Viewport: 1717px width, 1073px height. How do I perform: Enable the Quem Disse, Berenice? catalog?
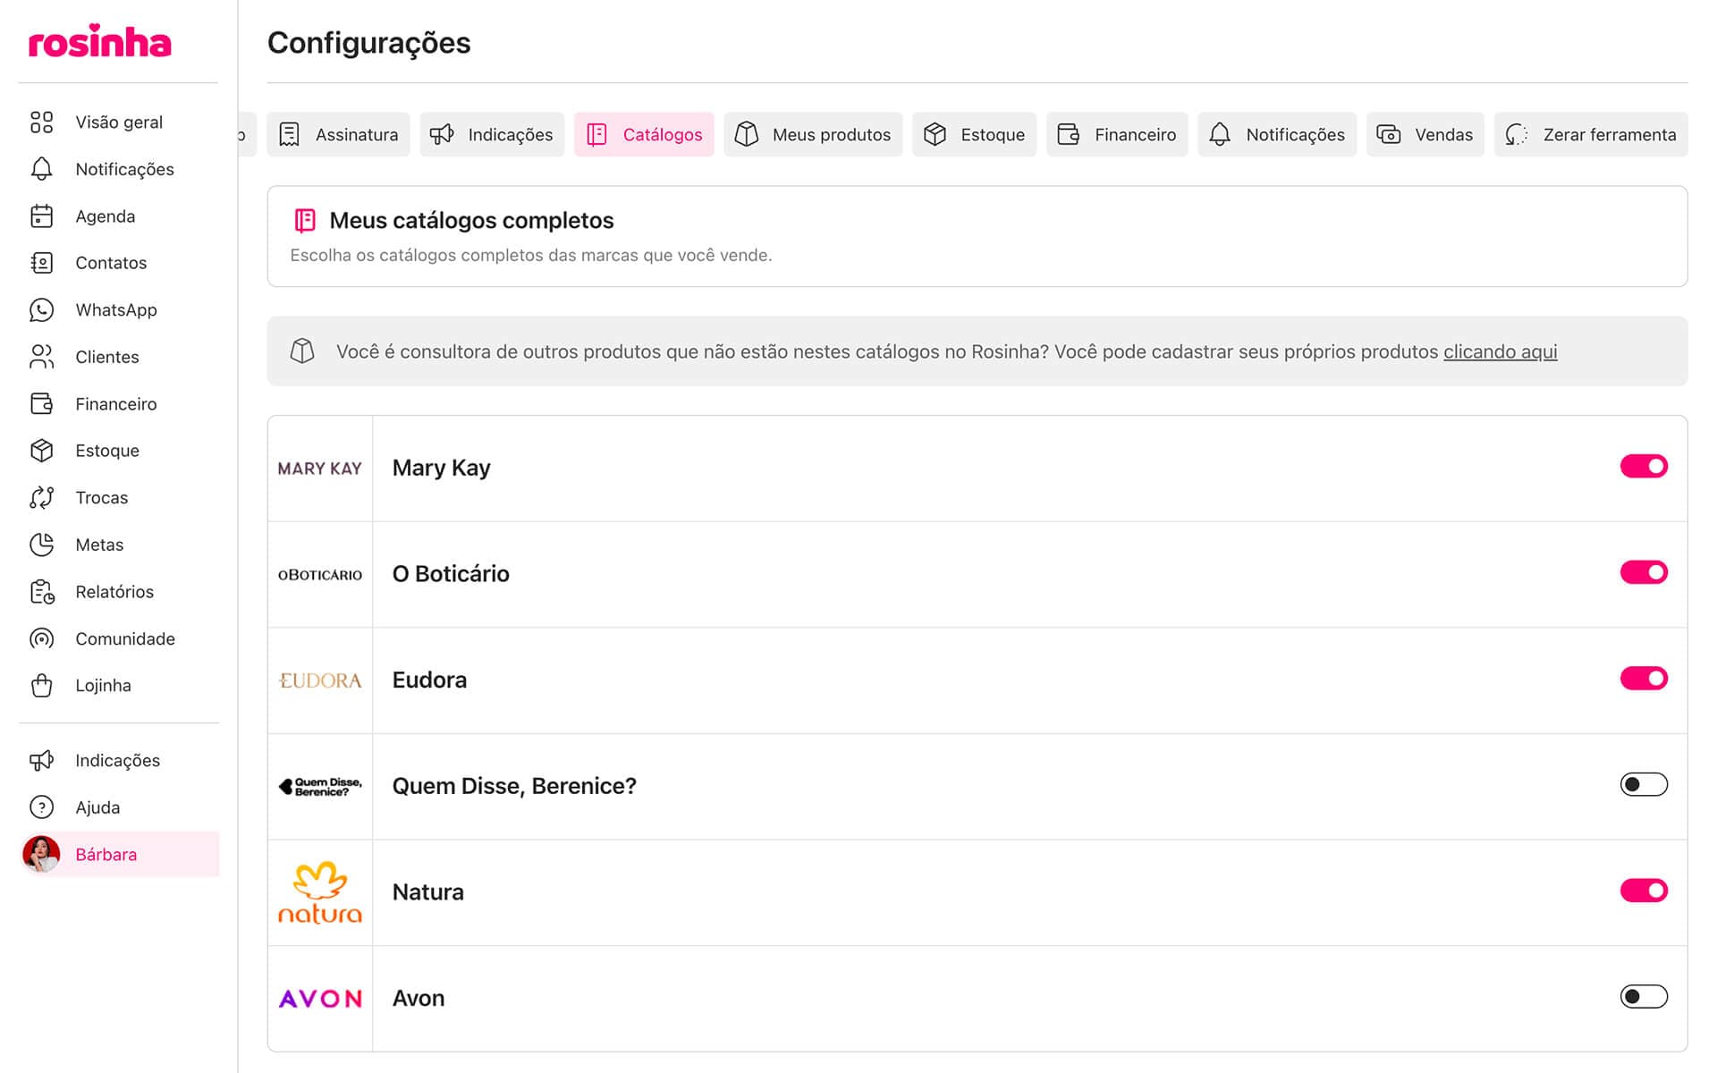click(x=1643, y=785)
